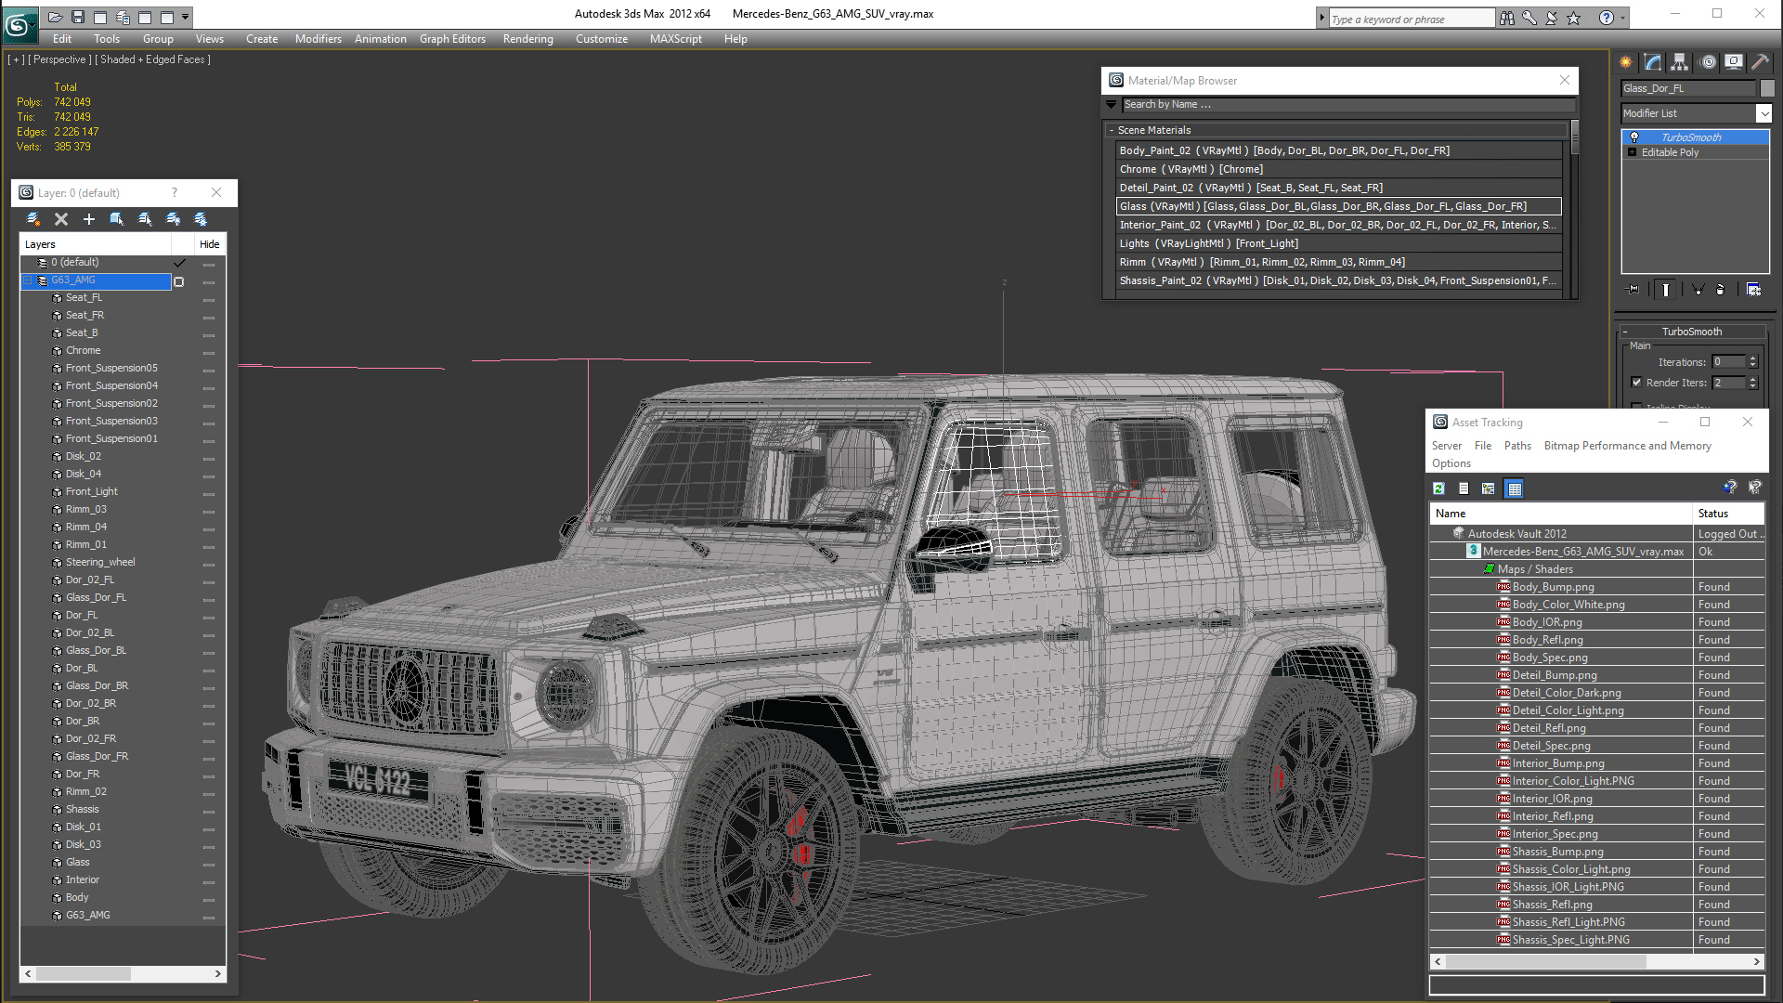Viewport: 1783px width, 1003px height.
Task: Open Paths menu in Asset Tracking
Action: click(x=1517, y=446)
